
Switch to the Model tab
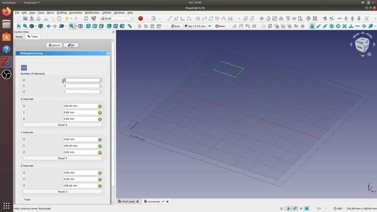click(x=19, y=37)
